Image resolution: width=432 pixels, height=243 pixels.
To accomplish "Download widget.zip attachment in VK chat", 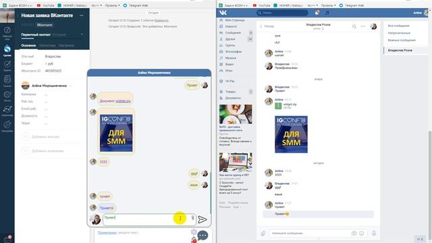I will click(278, 106).
